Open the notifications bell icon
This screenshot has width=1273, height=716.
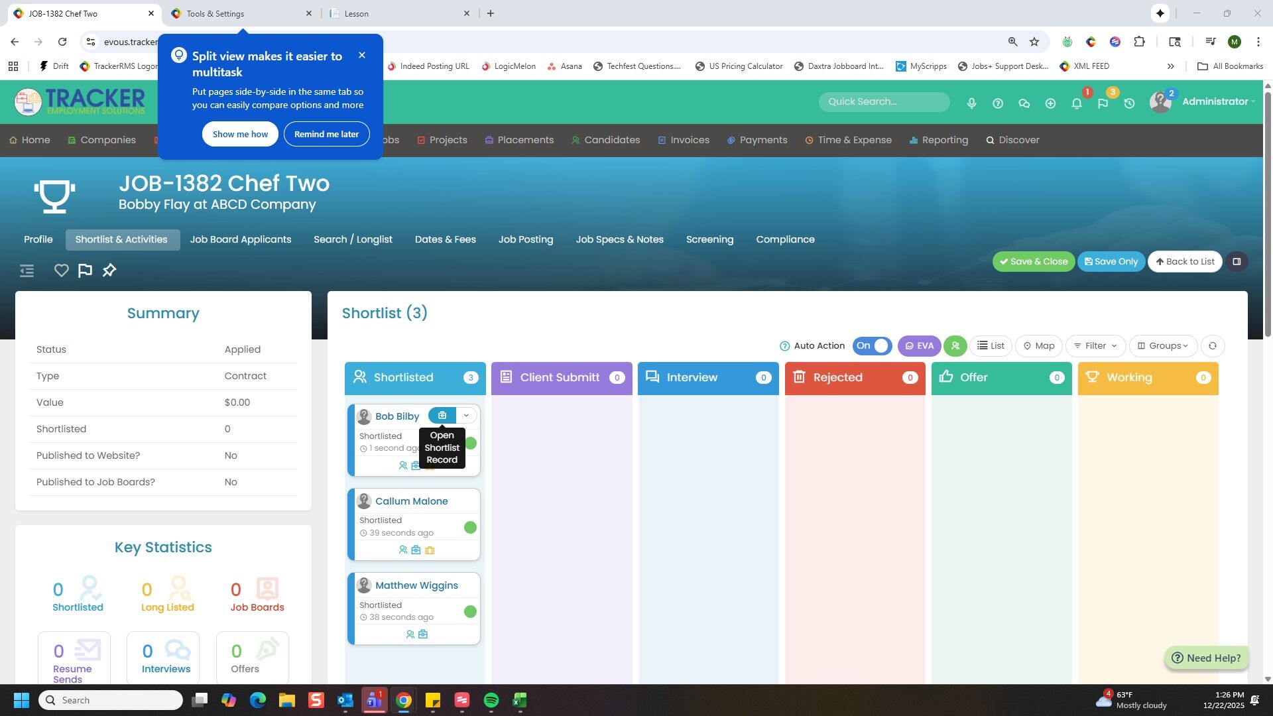pyautogui.click(x=1077, y=103)
